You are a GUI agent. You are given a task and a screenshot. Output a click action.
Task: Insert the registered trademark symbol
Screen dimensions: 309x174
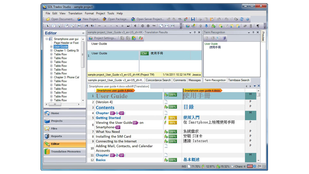click(x=148, y=26)
